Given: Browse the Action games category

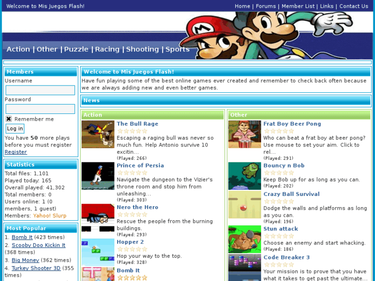Looking at the screenshot, I should click(18, 49).
